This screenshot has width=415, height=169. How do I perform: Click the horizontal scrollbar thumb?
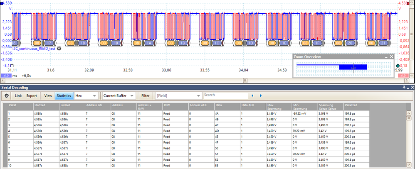[x=245, y=80]
